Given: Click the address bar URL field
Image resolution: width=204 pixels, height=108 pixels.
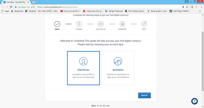Looking at the screenshot, I should 101,7.
